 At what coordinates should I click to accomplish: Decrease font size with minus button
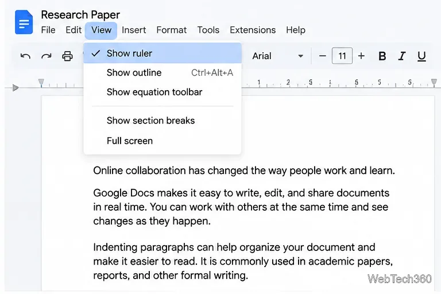(322, 56)
